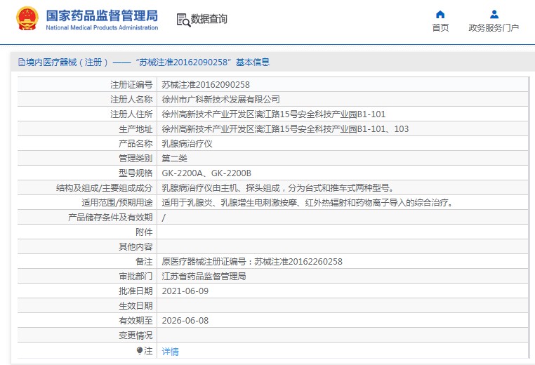Click the 产品名称 label
This screenshot has height=365, width=535.
click(136, 143)
